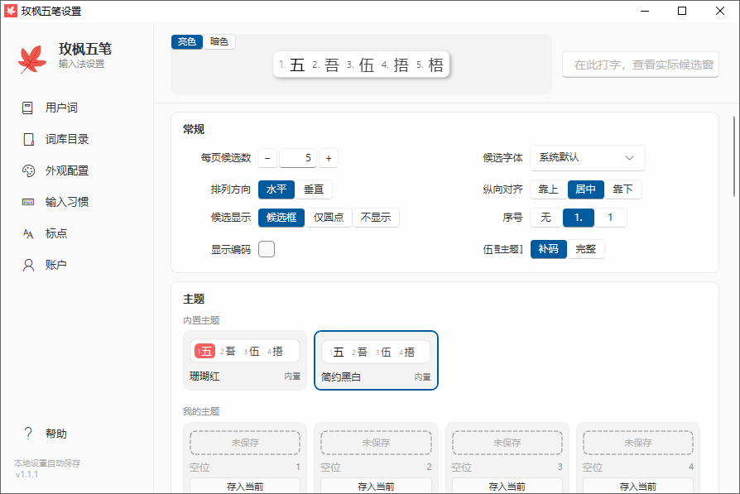
Task: Open 账户 page
Action: tap(56, 265)
